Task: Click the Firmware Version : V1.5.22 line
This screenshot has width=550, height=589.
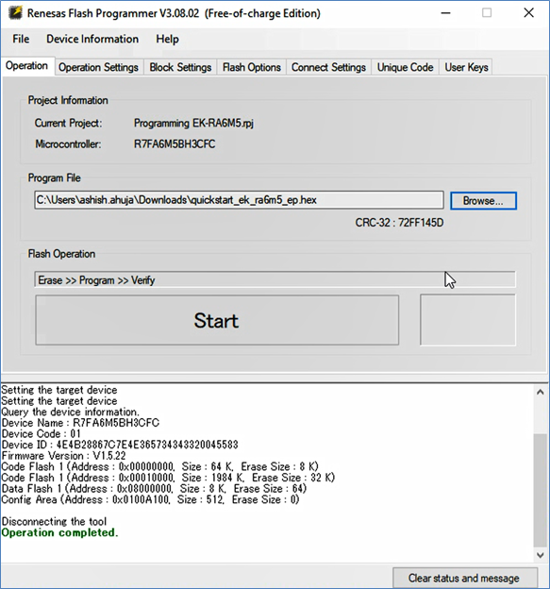Action: click(64, 456)
